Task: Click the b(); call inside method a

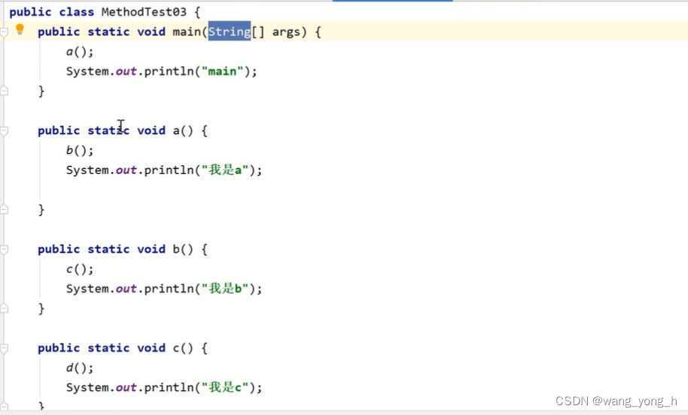Action: point(80,150)
